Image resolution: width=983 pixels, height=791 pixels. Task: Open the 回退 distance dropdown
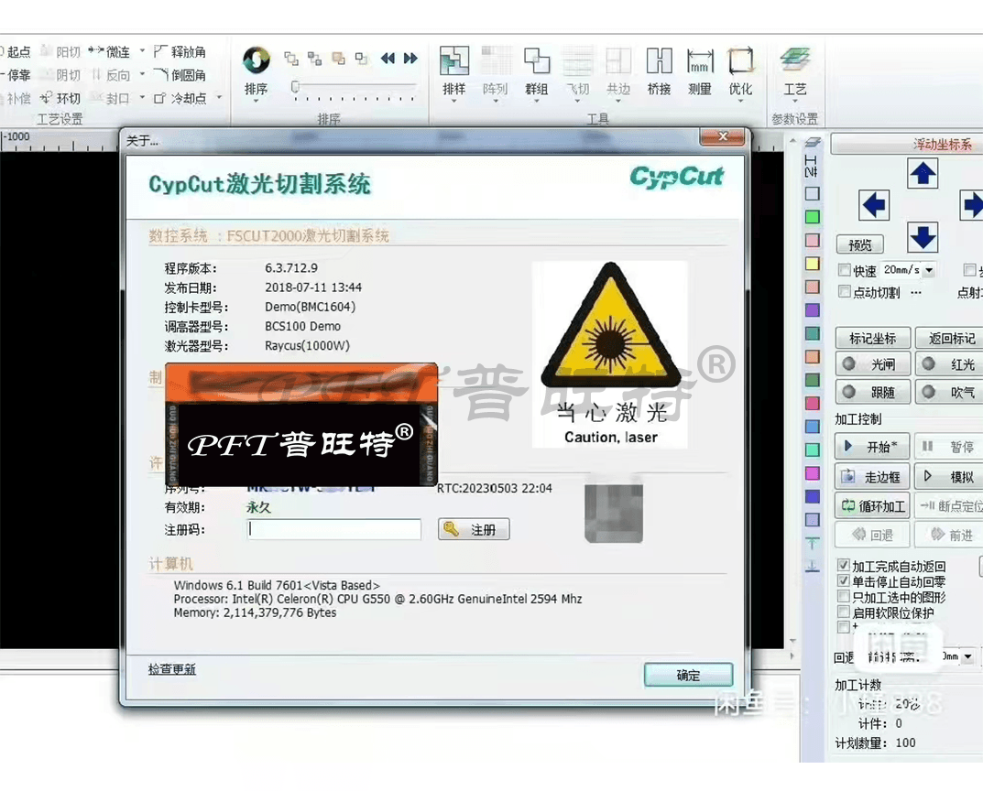point(968,657)
